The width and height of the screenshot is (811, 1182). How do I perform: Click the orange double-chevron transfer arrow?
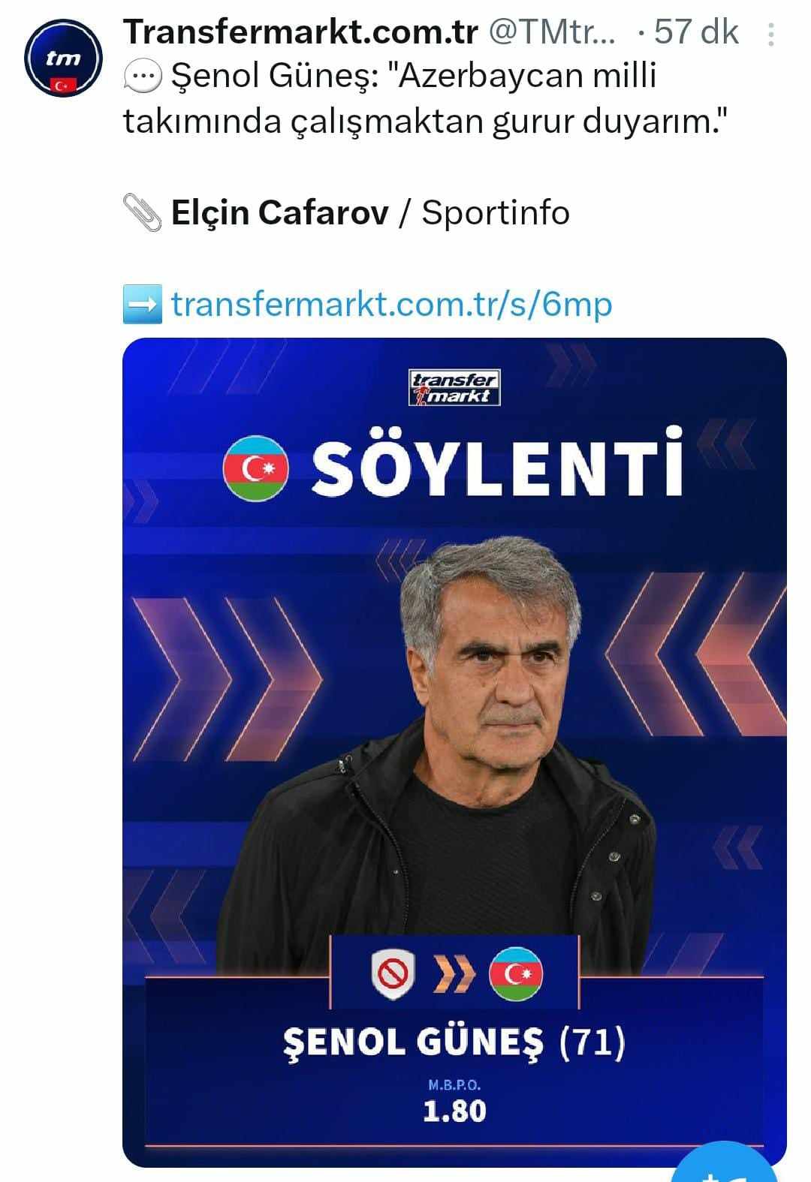pos(455,975)
